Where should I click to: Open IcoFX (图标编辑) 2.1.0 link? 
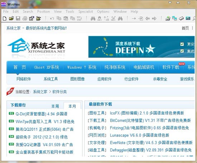(x=147, y=113)
